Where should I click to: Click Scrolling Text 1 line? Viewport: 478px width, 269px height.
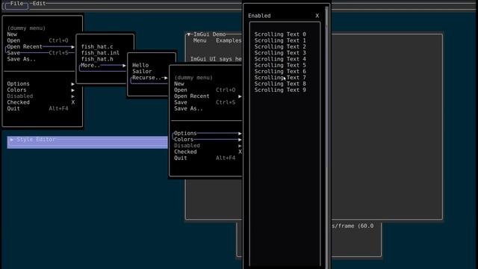pyautogui.click(x=280, y=40)
